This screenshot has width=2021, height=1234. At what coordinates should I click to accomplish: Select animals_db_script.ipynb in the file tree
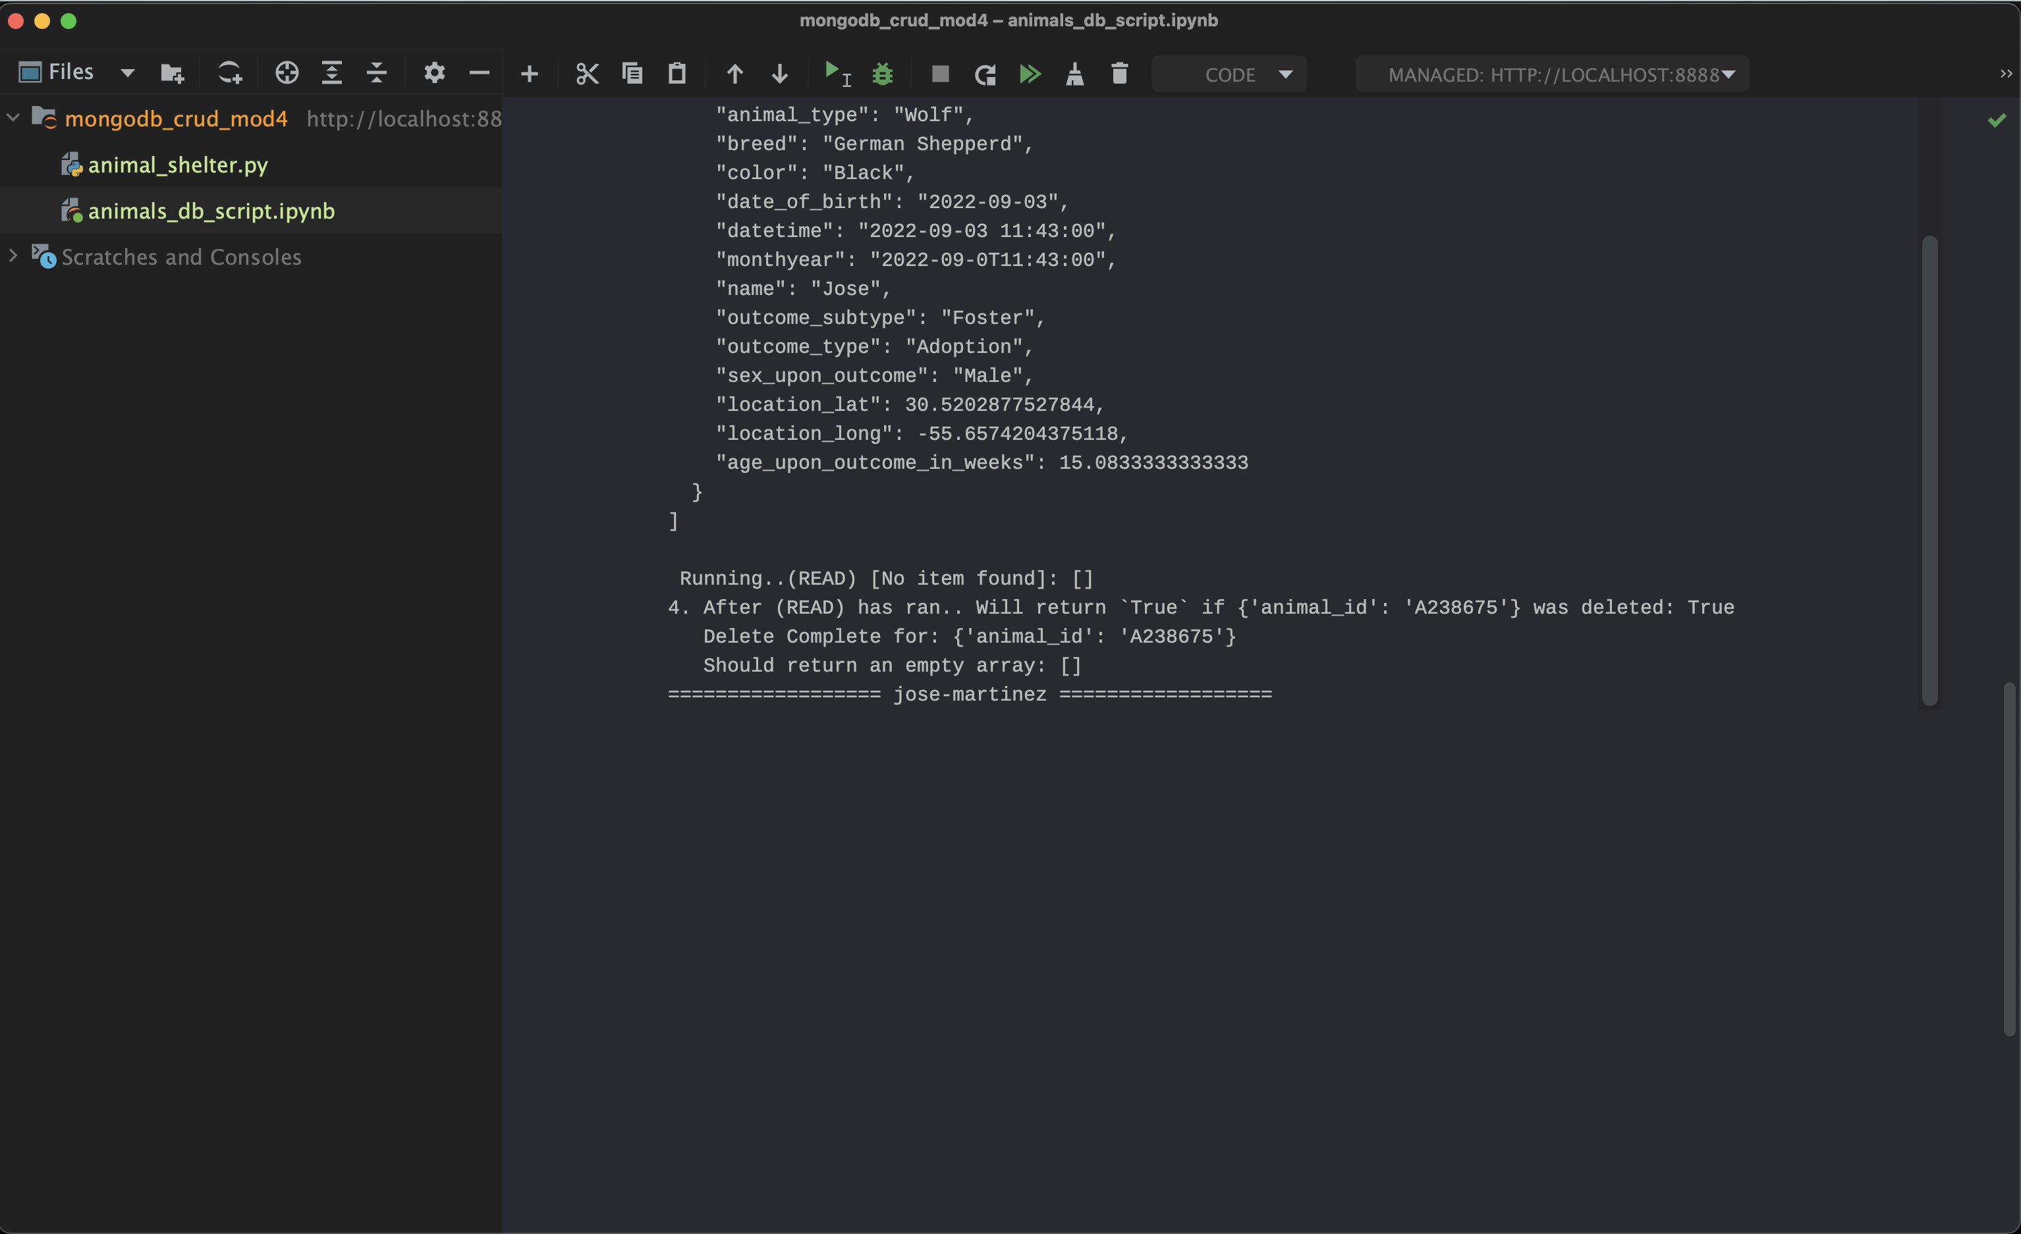211,211
